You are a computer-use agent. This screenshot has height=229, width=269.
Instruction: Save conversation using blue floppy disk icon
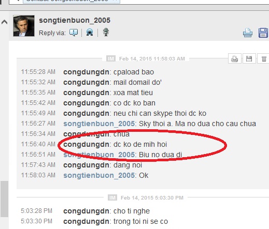coord(263,33)
